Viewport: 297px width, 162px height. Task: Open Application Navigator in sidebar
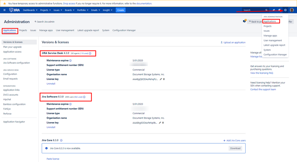14,122
